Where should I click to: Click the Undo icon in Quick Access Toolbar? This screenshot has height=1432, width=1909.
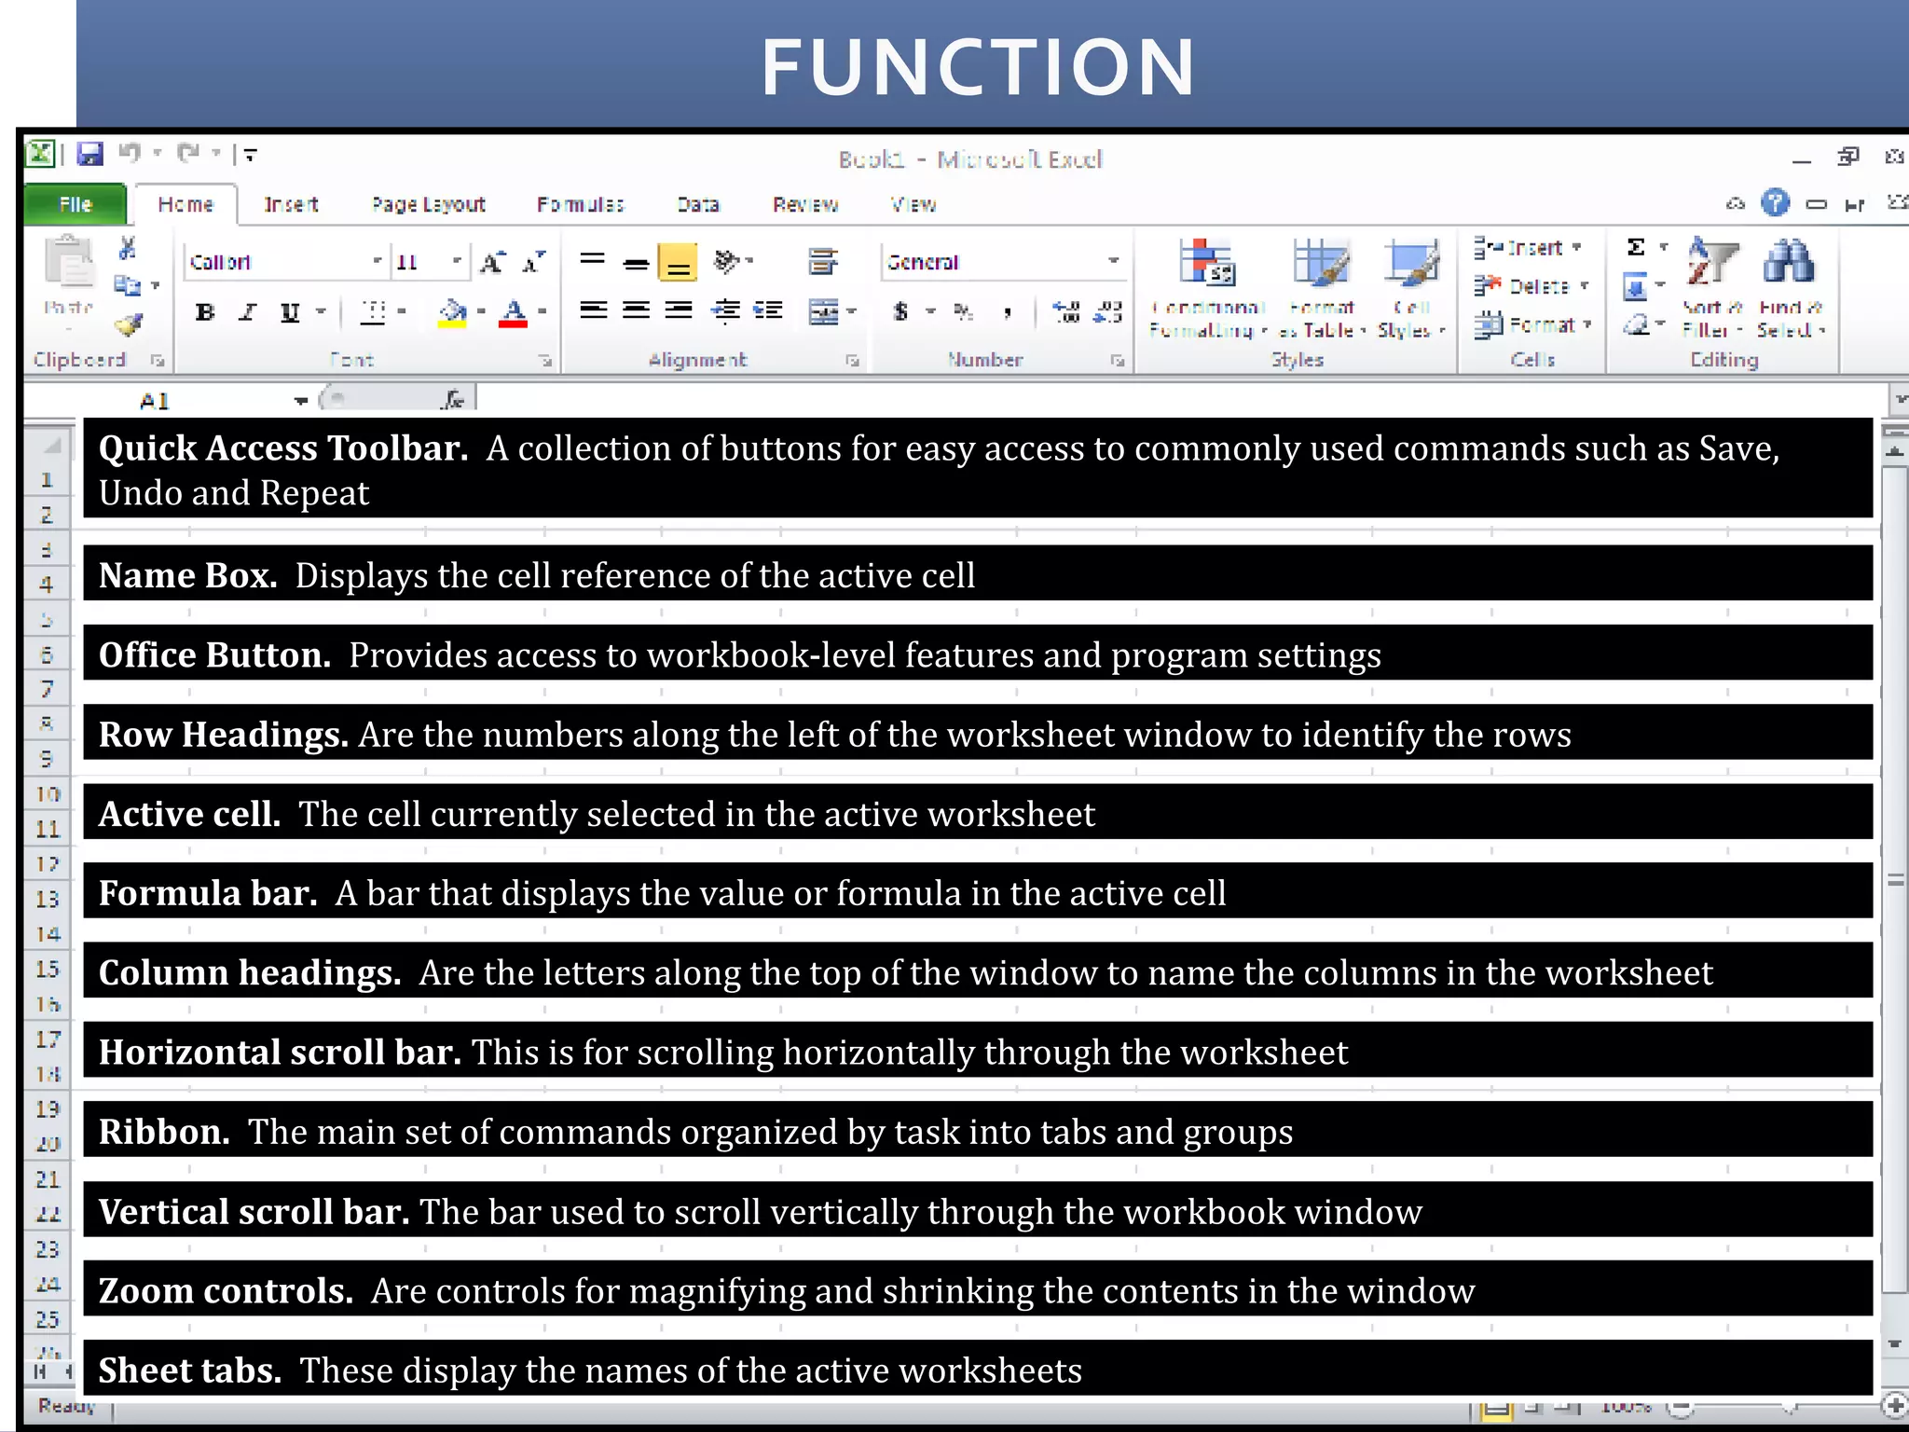[x=130, y=153]
